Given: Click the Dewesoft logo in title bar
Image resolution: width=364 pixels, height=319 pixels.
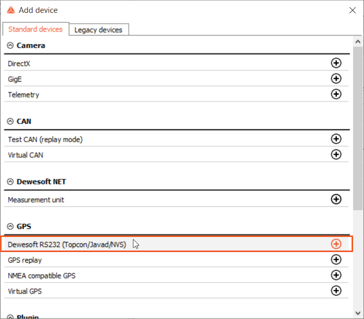Looking at the screenshot, I should click(11, 10).
